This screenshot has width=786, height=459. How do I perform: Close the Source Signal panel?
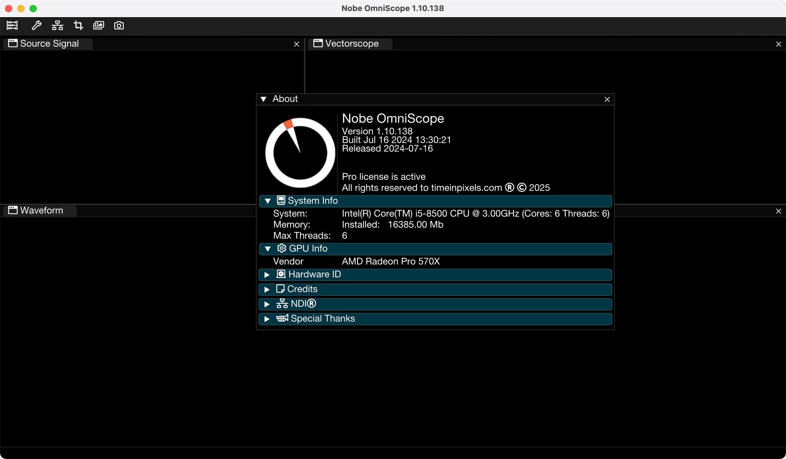297,44
